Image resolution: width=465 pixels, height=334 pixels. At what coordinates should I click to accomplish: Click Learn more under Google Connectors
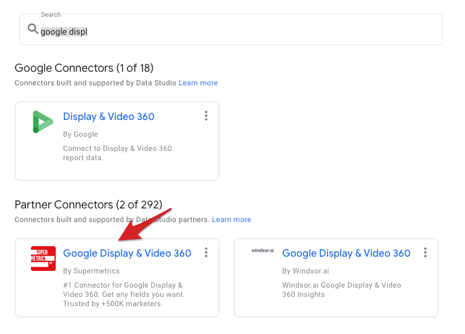pos(198,83)
